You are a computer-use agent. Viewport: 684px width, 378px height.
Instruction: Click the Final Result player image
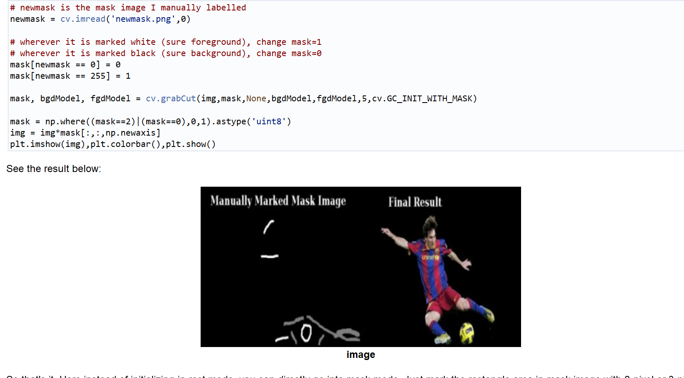(x=438, y=279)
